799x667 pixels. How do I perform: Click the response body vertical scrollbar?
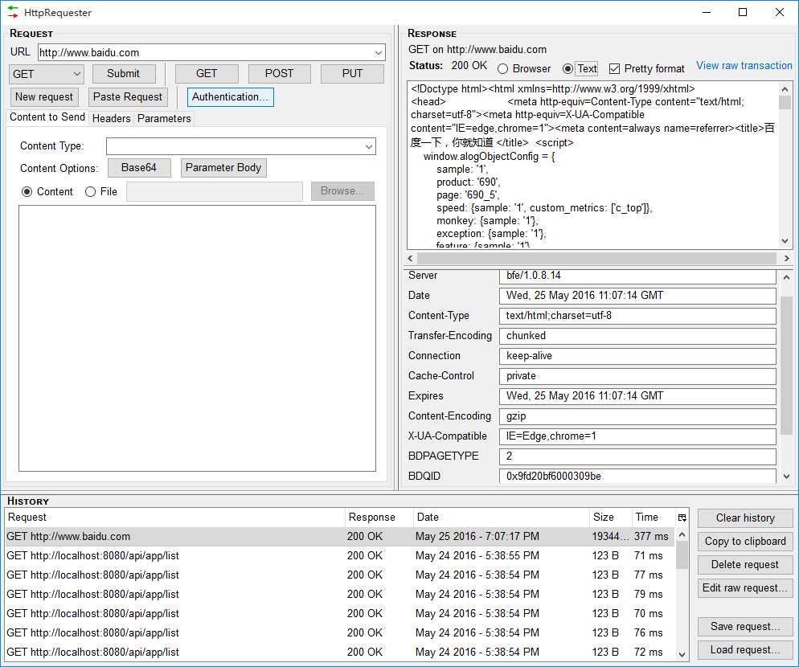point(785,165)
